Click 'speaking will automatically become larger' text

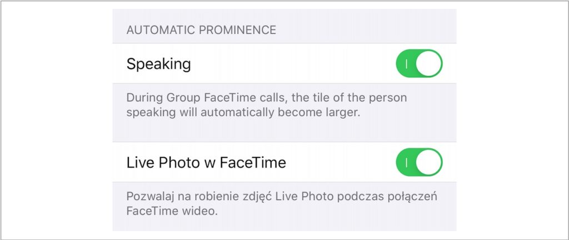pyautogui.click(x=244, y=112)
